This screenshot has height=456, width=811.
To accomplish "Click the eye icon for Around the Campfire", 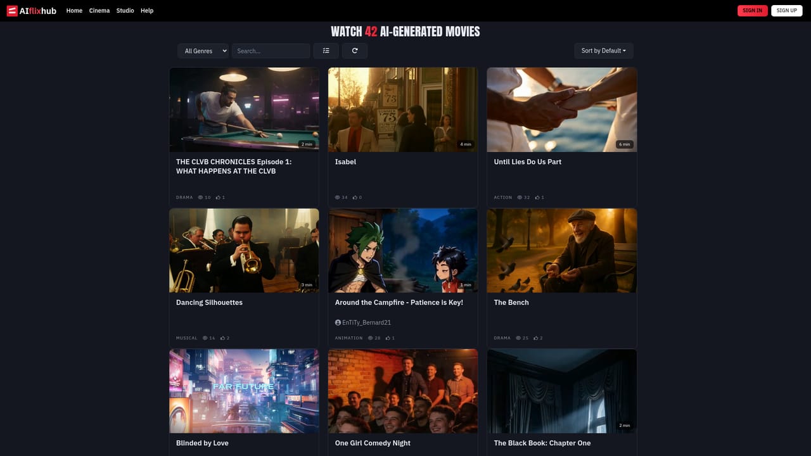I will click(x=371, y=338).
